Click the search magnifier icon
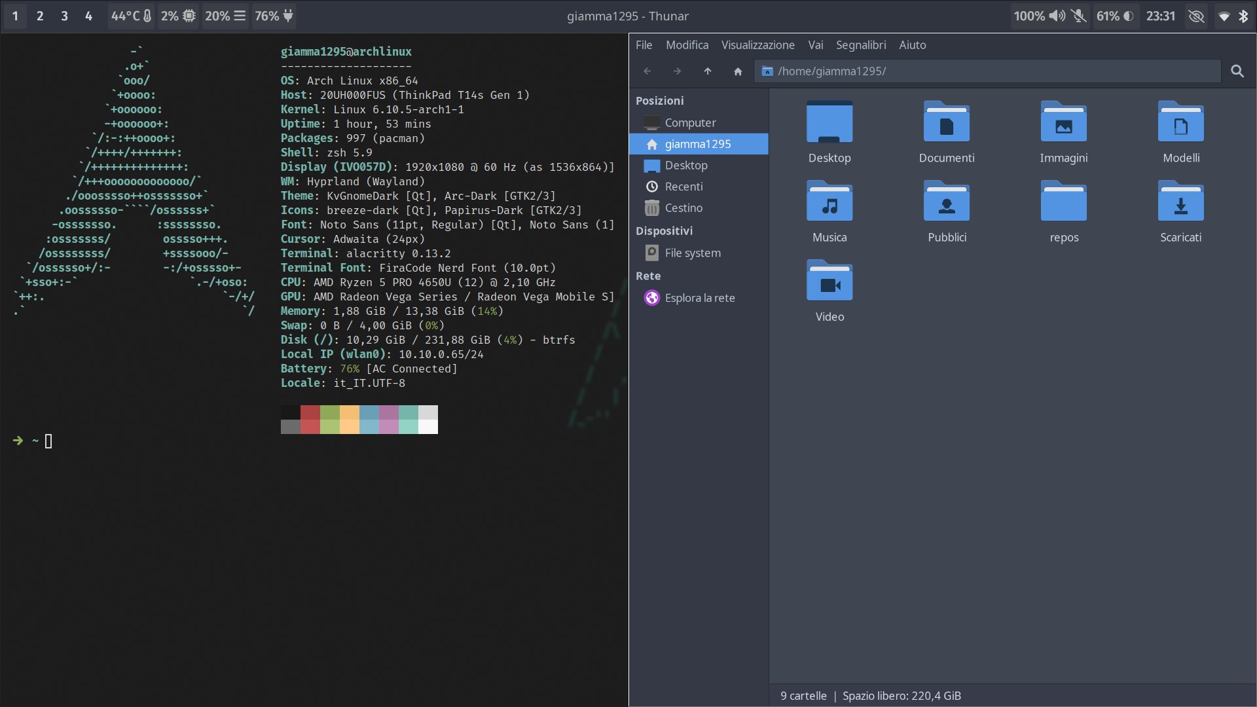The width and height of the screenshot is (1257, 707). (1237, 71)
